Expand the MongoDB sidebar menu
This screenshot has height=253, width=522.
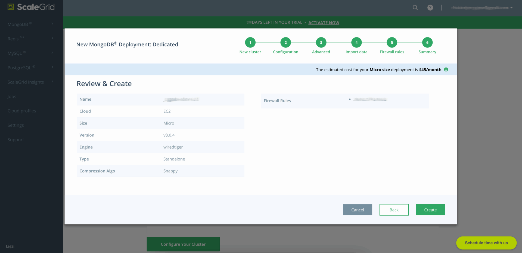[30, 24]
